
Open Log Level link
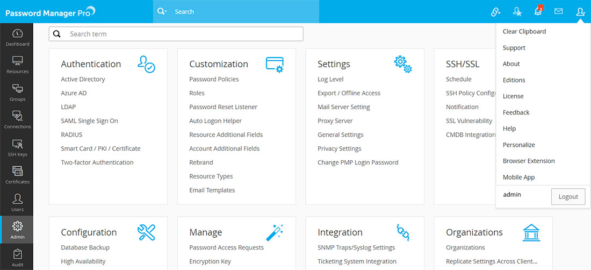pyautogui.click(x=330, y=79)
